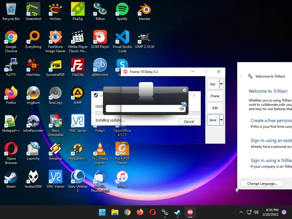This screenshot has height=219, width=292.
Task: Select the Mozilla Thunderbird icon
Action: pos(100,181)
